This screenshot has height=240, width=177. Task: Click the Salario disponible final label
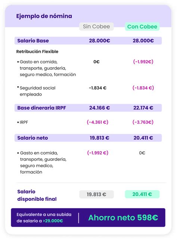[37, 195]
